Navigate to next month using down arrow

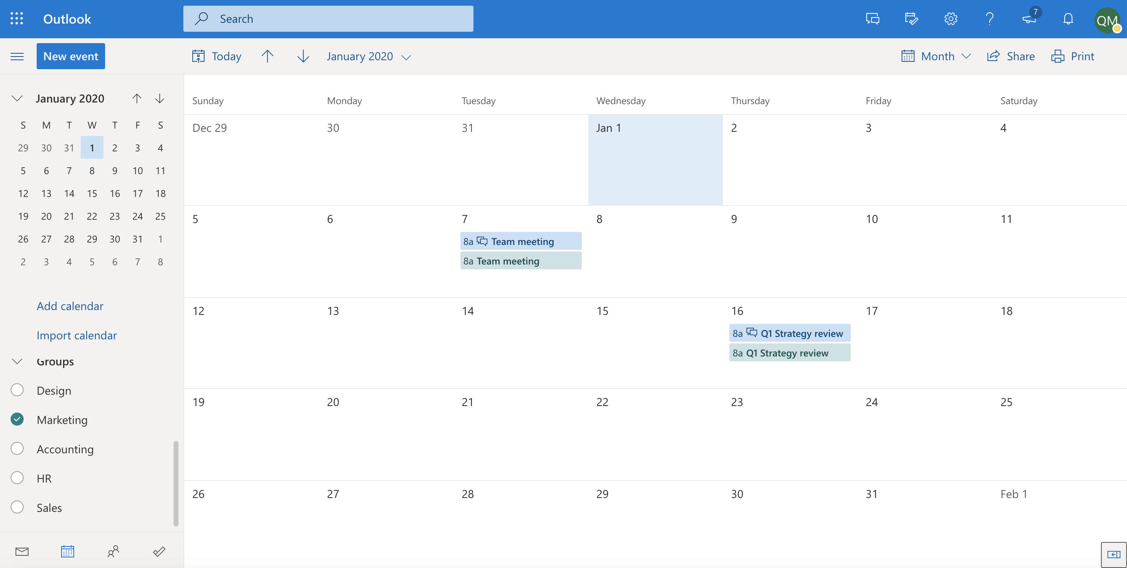(303, 56)
